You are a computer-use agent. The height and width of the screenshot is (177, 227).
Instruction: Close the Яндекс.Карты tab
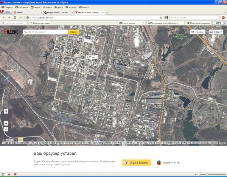pyautogui.click(x=103, y=12)
